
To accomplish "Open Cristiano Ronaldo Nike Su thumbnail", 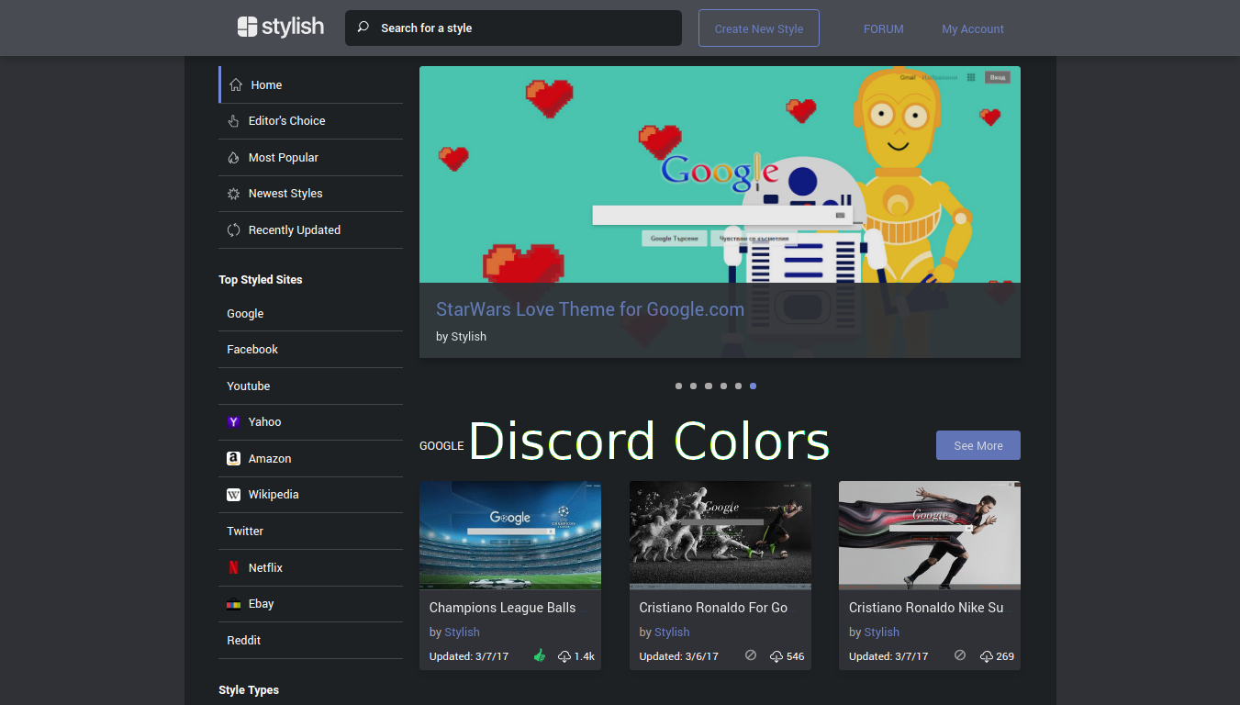I will click(930, 535).
